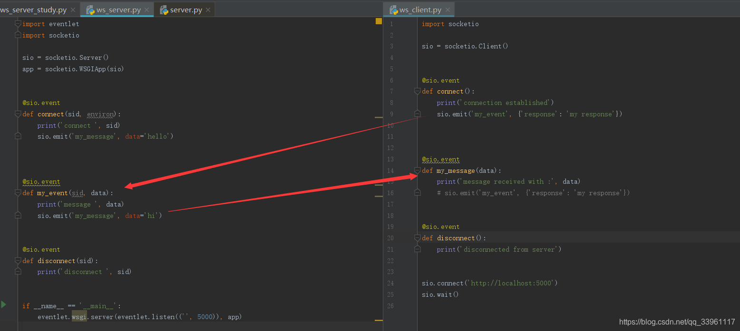Click the Python file icon on ws_server.py tab
The image size is (740, 331).
click(90, 10)
